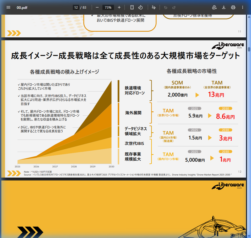Click the scrollbar down arrow
The height and width of the screenshot is (238, 251).
tap(249, 236)
